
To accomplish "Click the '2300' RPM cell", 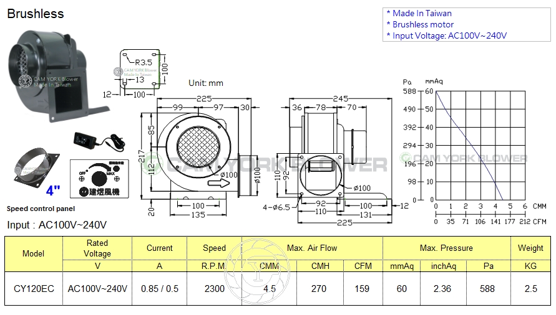I will tap(214, 289).
